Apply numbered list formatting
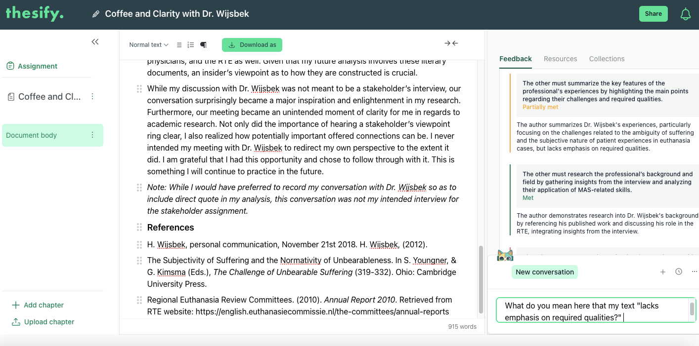Viewport: 699px width, 346px height. (191, 45)
